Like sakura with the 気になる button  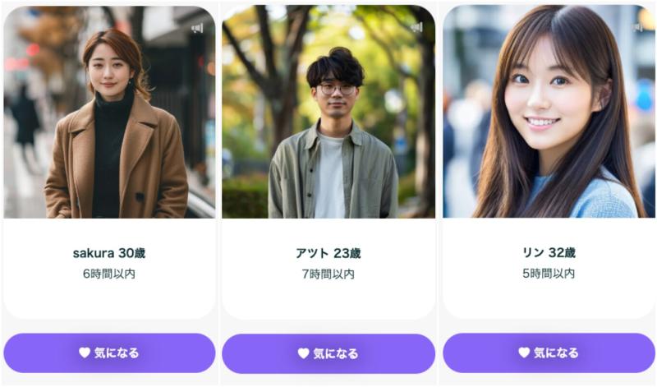[x=109, y=353]
